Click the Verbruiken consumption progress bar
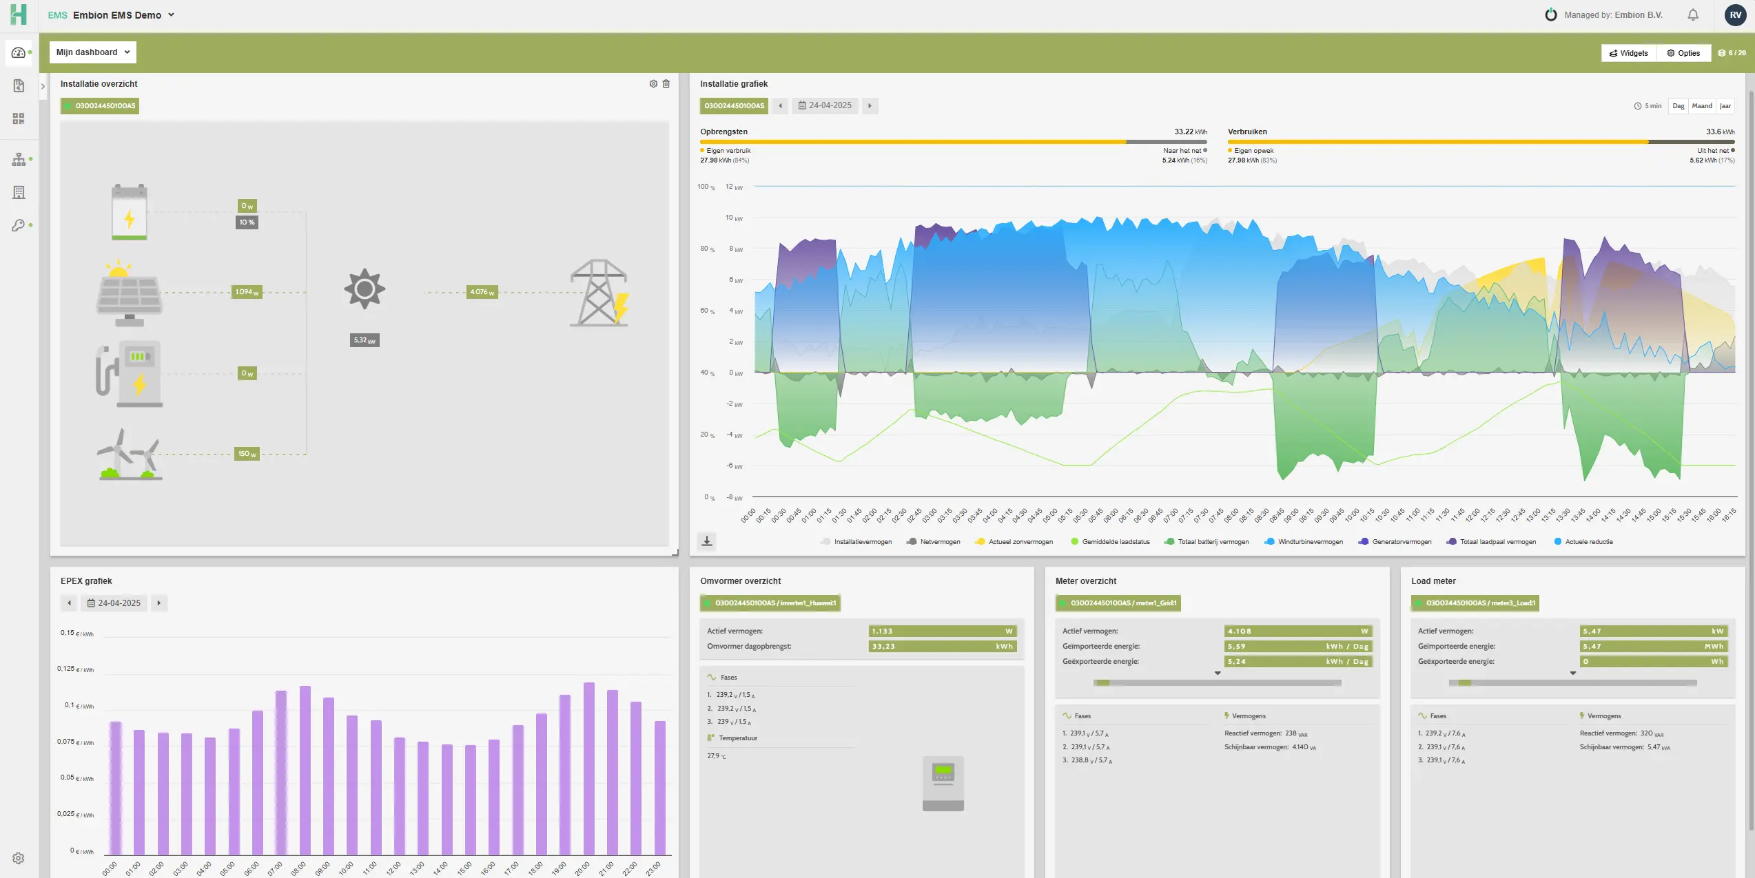1755x878 pixels. pyautogui.click(x=1481, y=142)
